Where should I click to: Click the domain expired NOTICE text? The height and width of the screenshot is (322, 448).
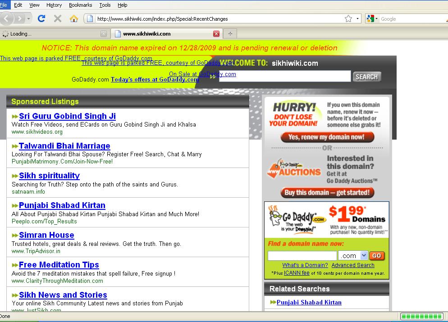[189, 48]
